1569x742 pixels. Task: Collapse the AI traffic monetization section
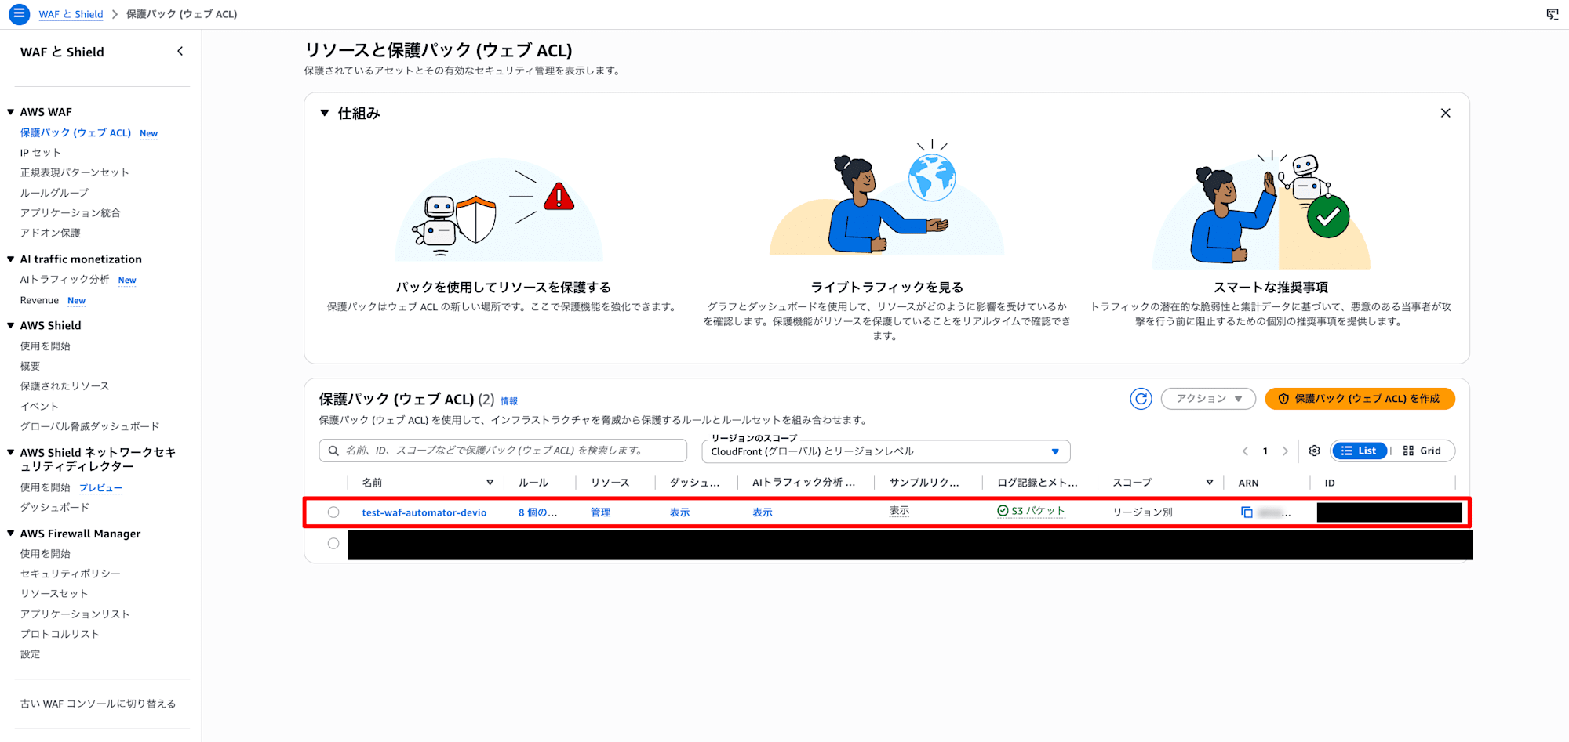[x=11, y=259]
